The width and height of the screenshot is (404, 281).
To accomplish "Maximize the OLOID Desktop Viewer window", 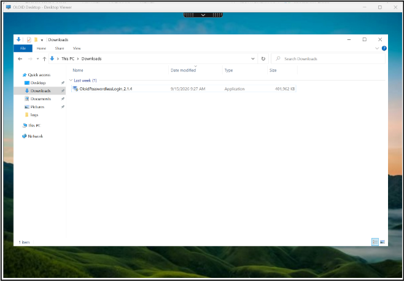I will click(x=380, y=7).
